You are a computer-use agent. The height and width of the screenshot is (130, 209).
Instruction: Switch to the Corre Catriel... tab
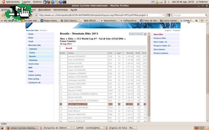pos(169,21)
